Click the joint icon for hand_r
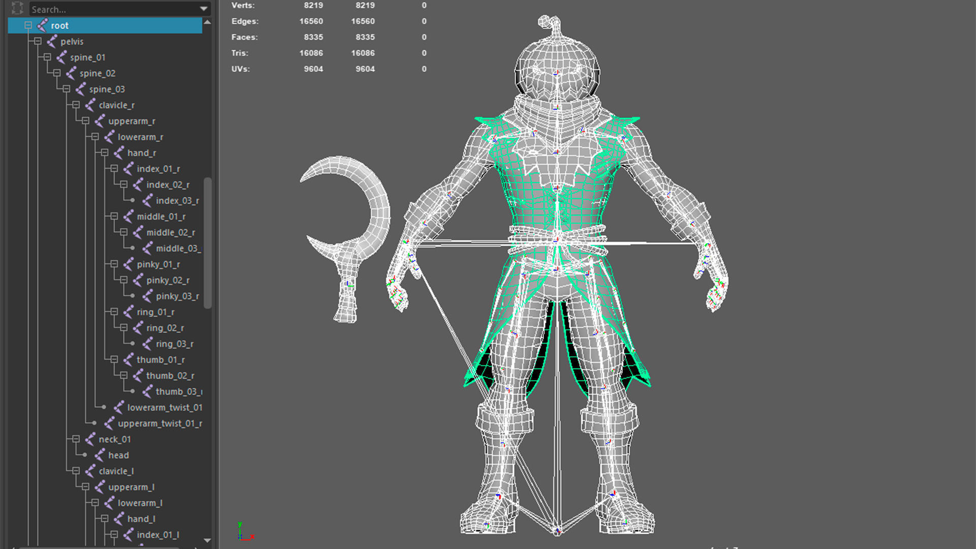Viewport: 976px width, 549px height. tap(119, 153)
